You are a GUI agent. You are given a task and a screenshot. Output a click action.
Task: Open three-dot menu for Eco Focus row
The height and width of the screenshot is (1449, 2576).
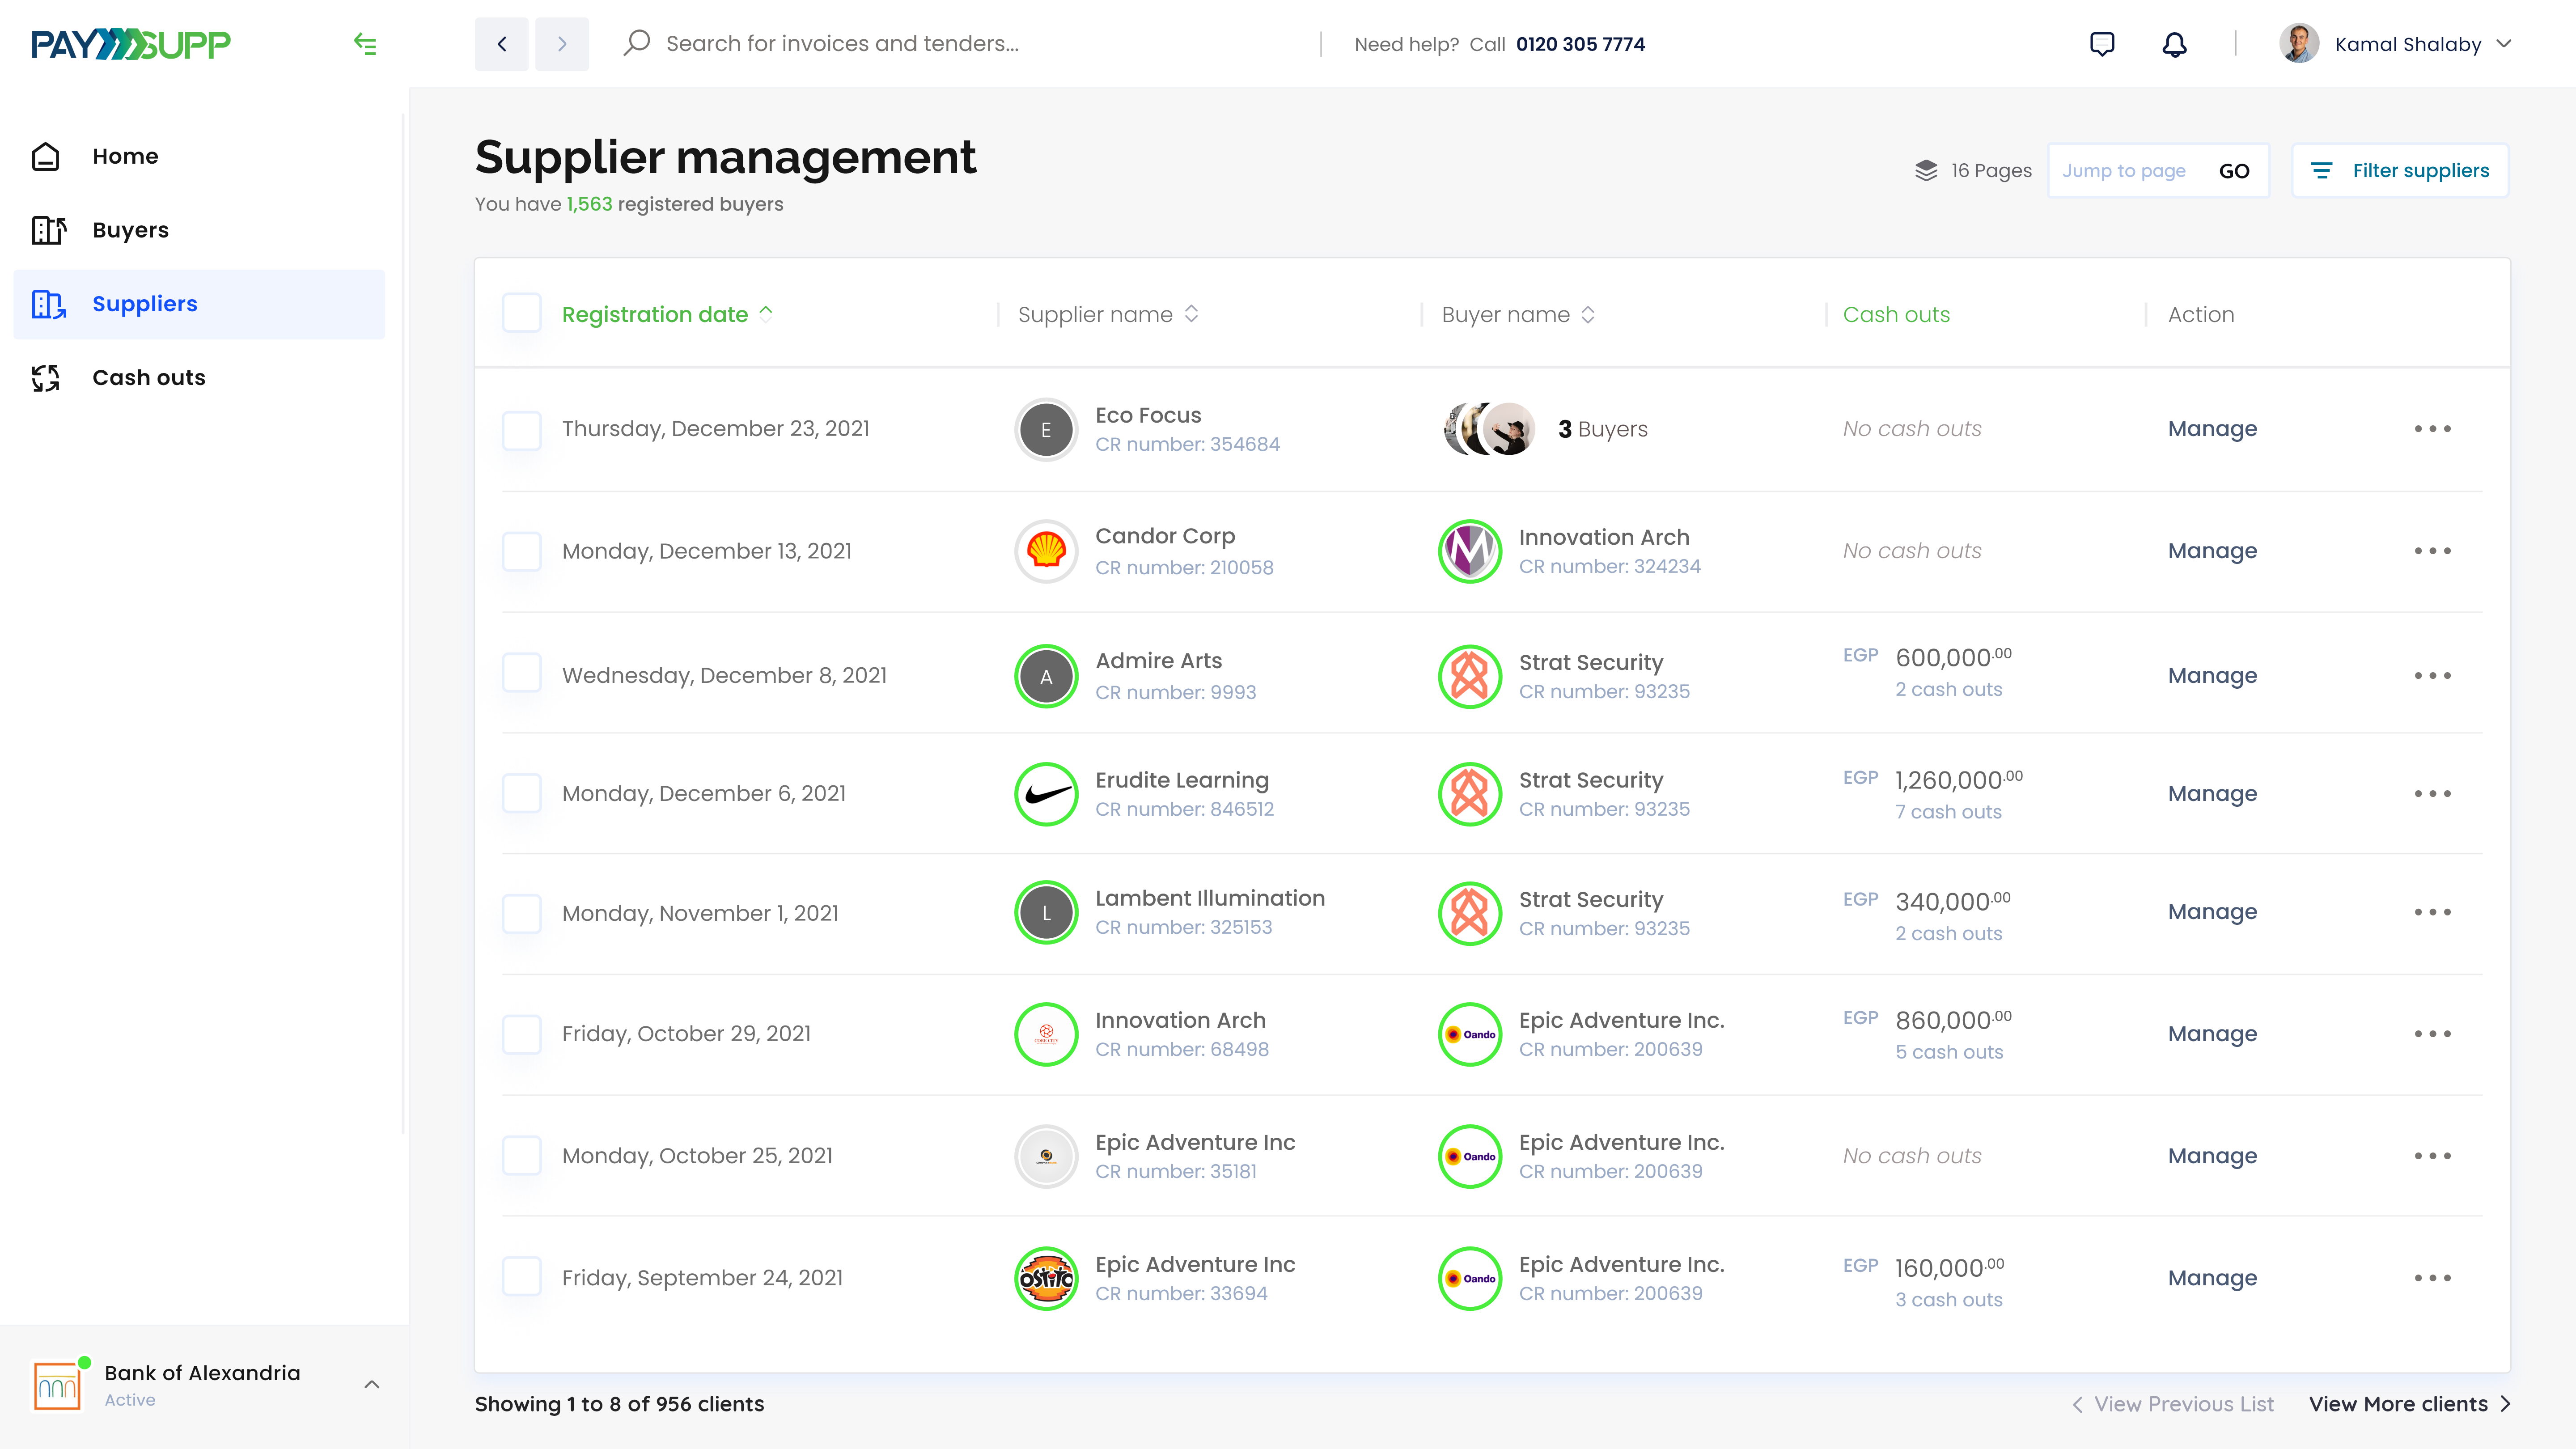click(2432, 429)
